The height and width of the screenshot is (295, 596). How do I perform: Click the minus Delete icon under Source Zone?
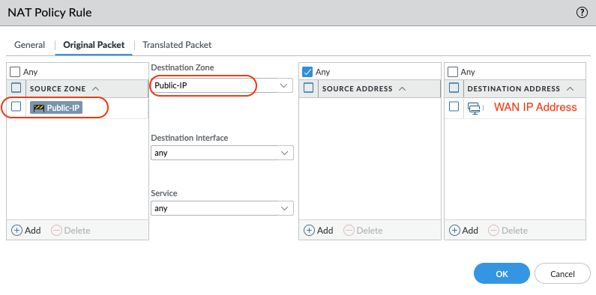click(x=56, y=230)
